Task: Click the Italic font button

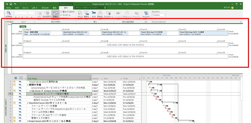Action: pyautogui.click(x=19, y=17)
